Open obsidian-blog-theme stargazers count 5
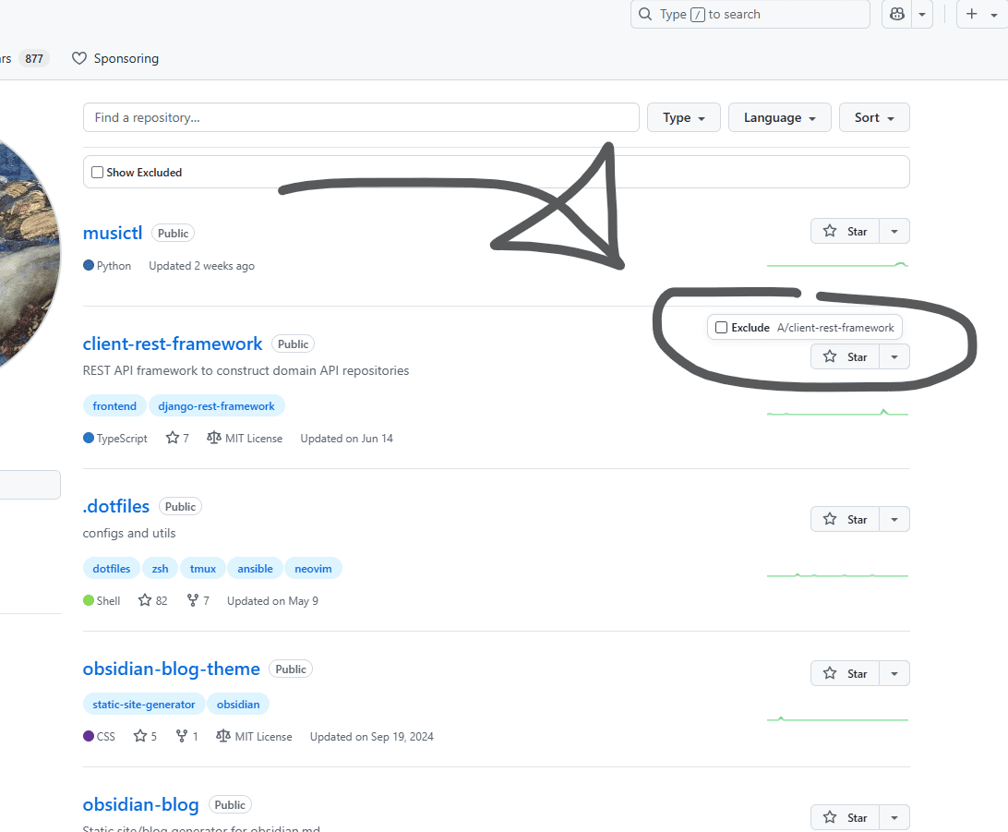1008x832 pixels. tap(145, 737)
